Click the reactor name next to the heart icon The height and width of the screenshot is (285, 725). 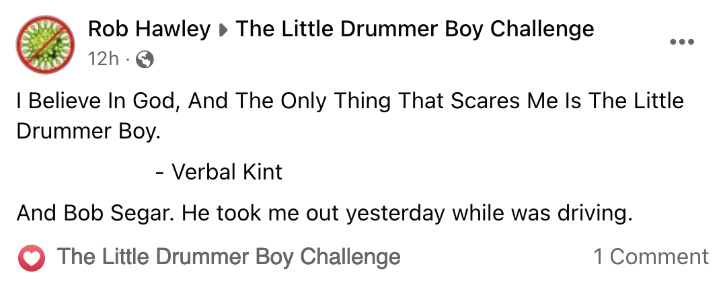tap(229, 257)
